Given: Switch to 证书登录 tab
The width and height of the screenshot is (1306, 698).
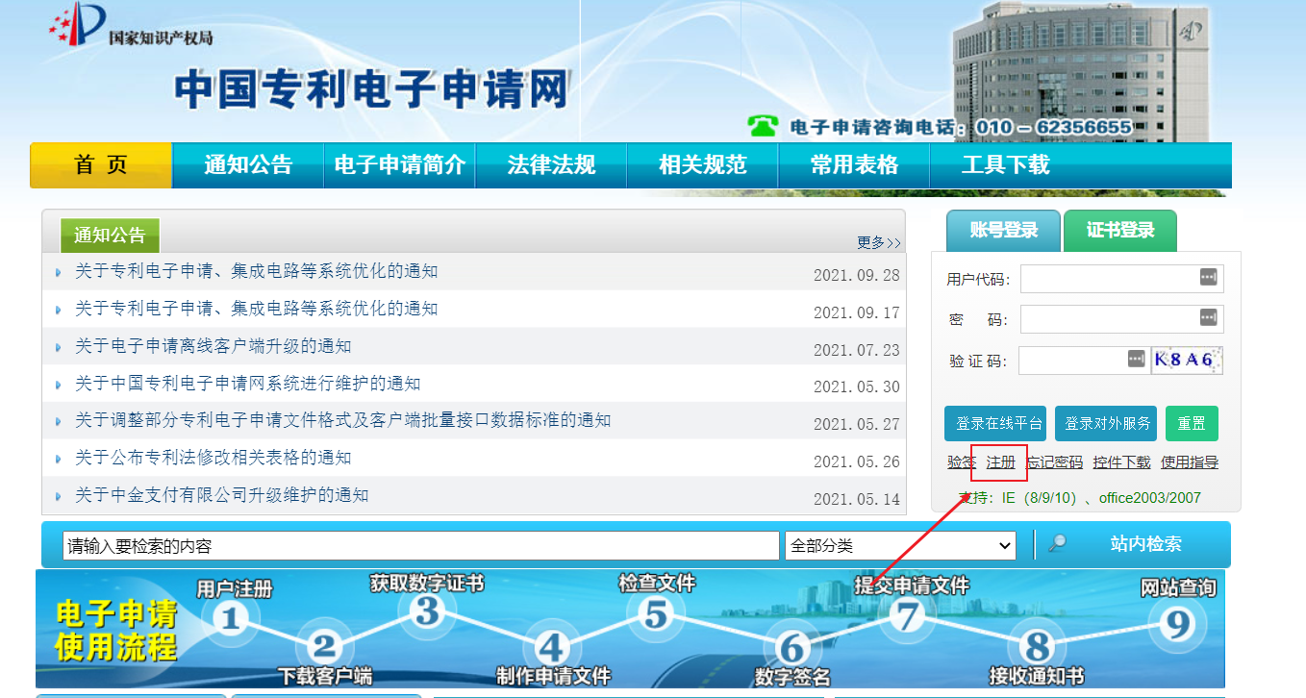Looking at the screenshot, I should [1120, 231].
